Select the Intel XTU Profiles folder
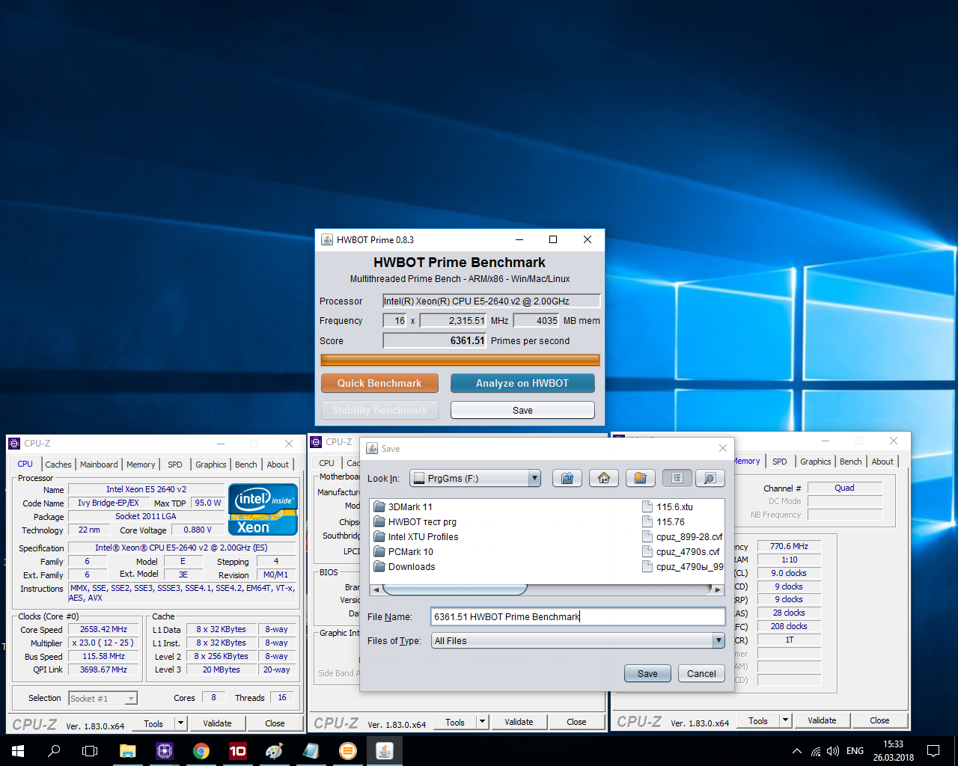The height and width of the screenshot is (766, 958). [415, 536]
